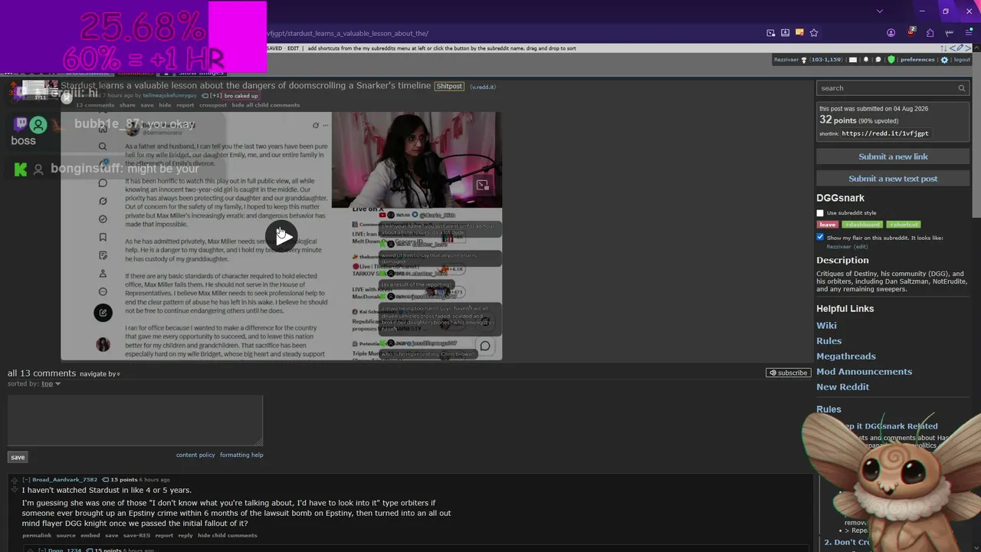This screenshot has height=552, width=981.
Task: Click the RES shortcut sort arrows icon
Action: click(945, 48)
